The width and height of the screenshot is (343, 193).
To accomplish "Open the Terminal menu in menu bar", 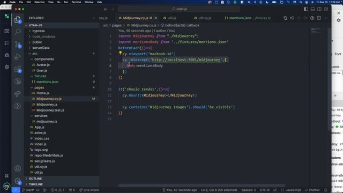I will pos(76,2).
